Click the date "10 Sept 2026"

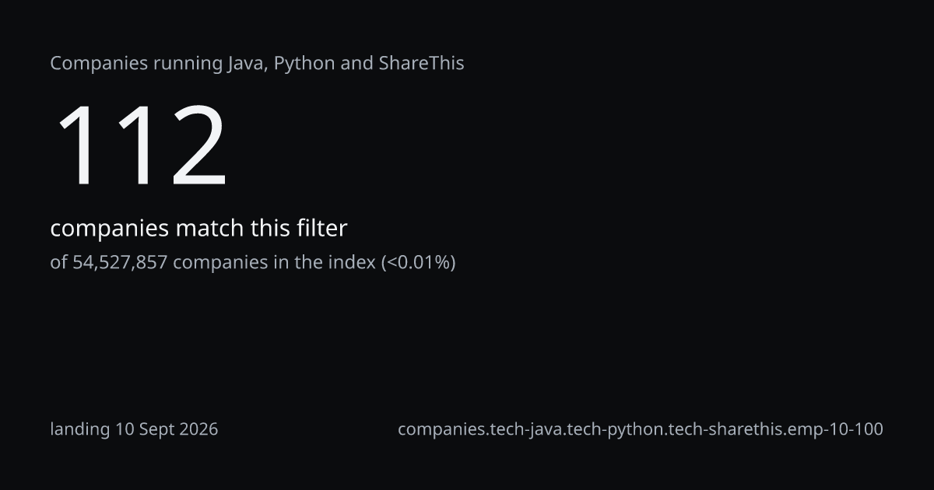pyautogui.click(x=167, y=429)
